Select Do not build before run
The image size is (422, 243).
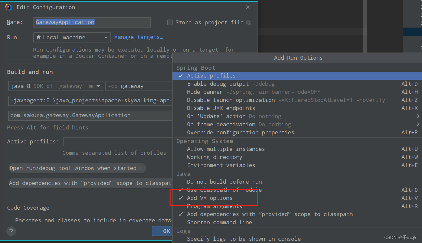click(297, 182)
